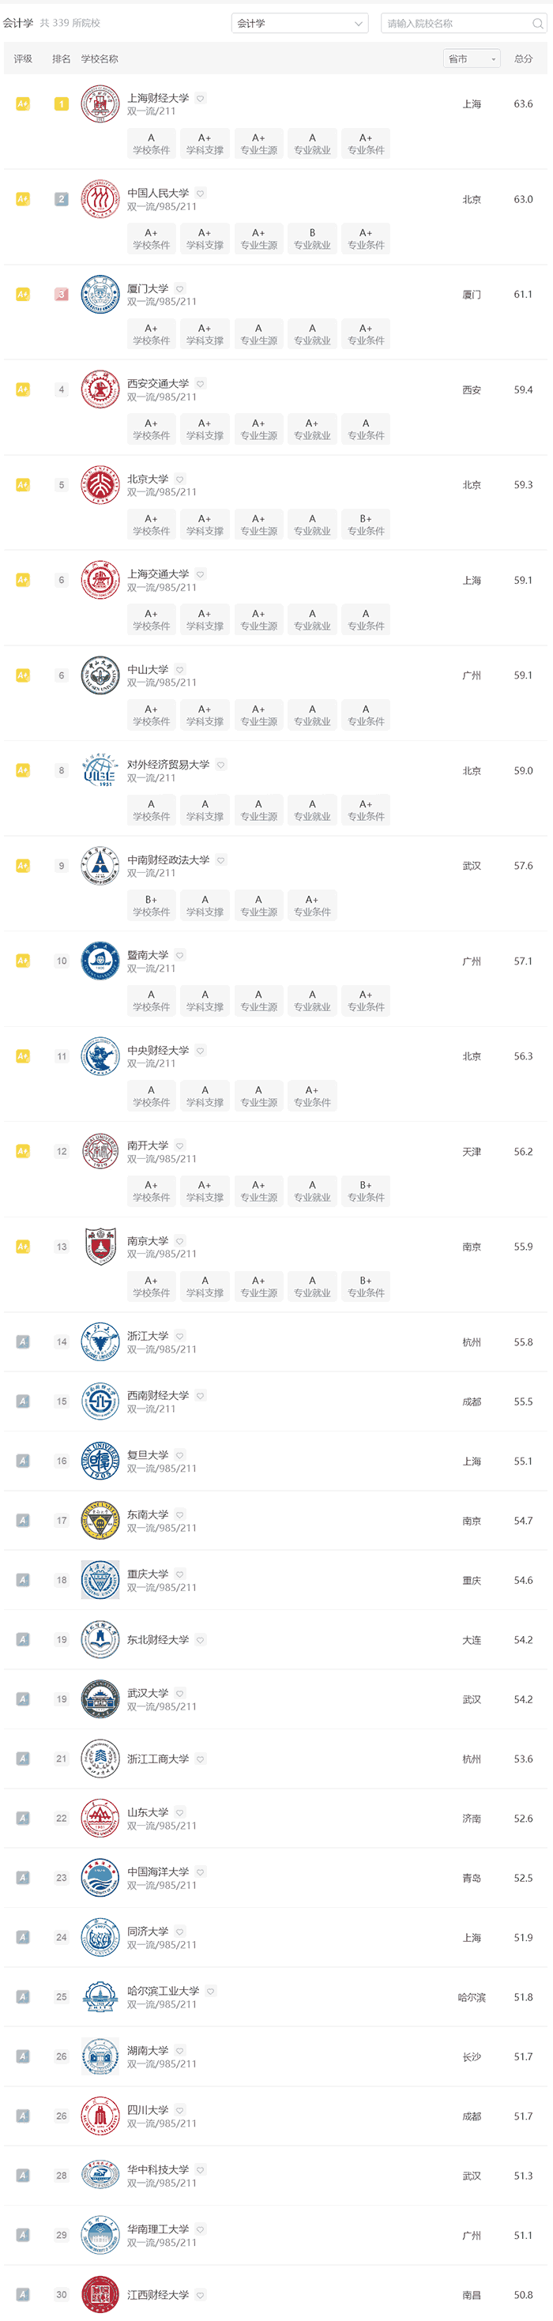
Task: Click the 排名 column header
Action: coord(62,58)
